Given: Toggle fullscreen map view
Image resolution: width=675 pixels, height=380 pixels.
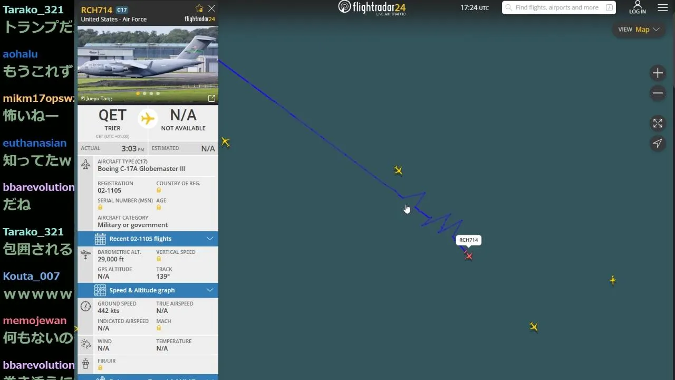Looking at the screenshot, I should click(x=658, y=123).
